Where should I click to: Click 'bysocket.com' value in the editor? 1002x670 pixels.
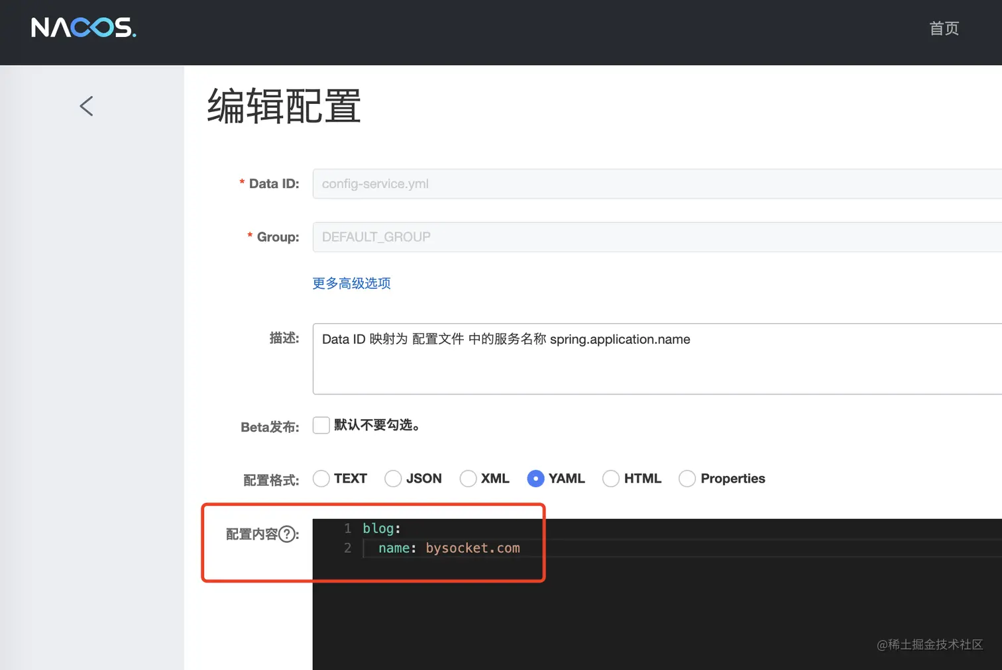pos(473,548)
